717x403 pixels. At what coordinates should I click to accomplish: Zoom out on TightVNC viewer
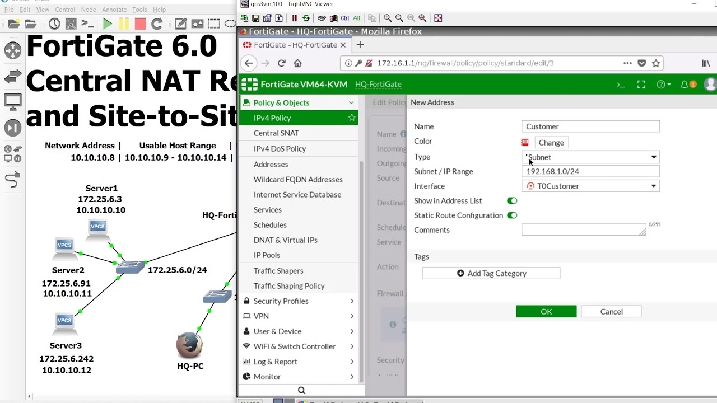(x=399, y=18)
